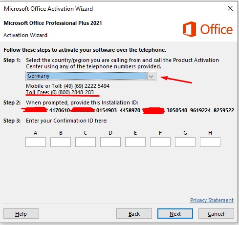Select the Germany country combo box

pyautogui.click(x=91, y=76)
